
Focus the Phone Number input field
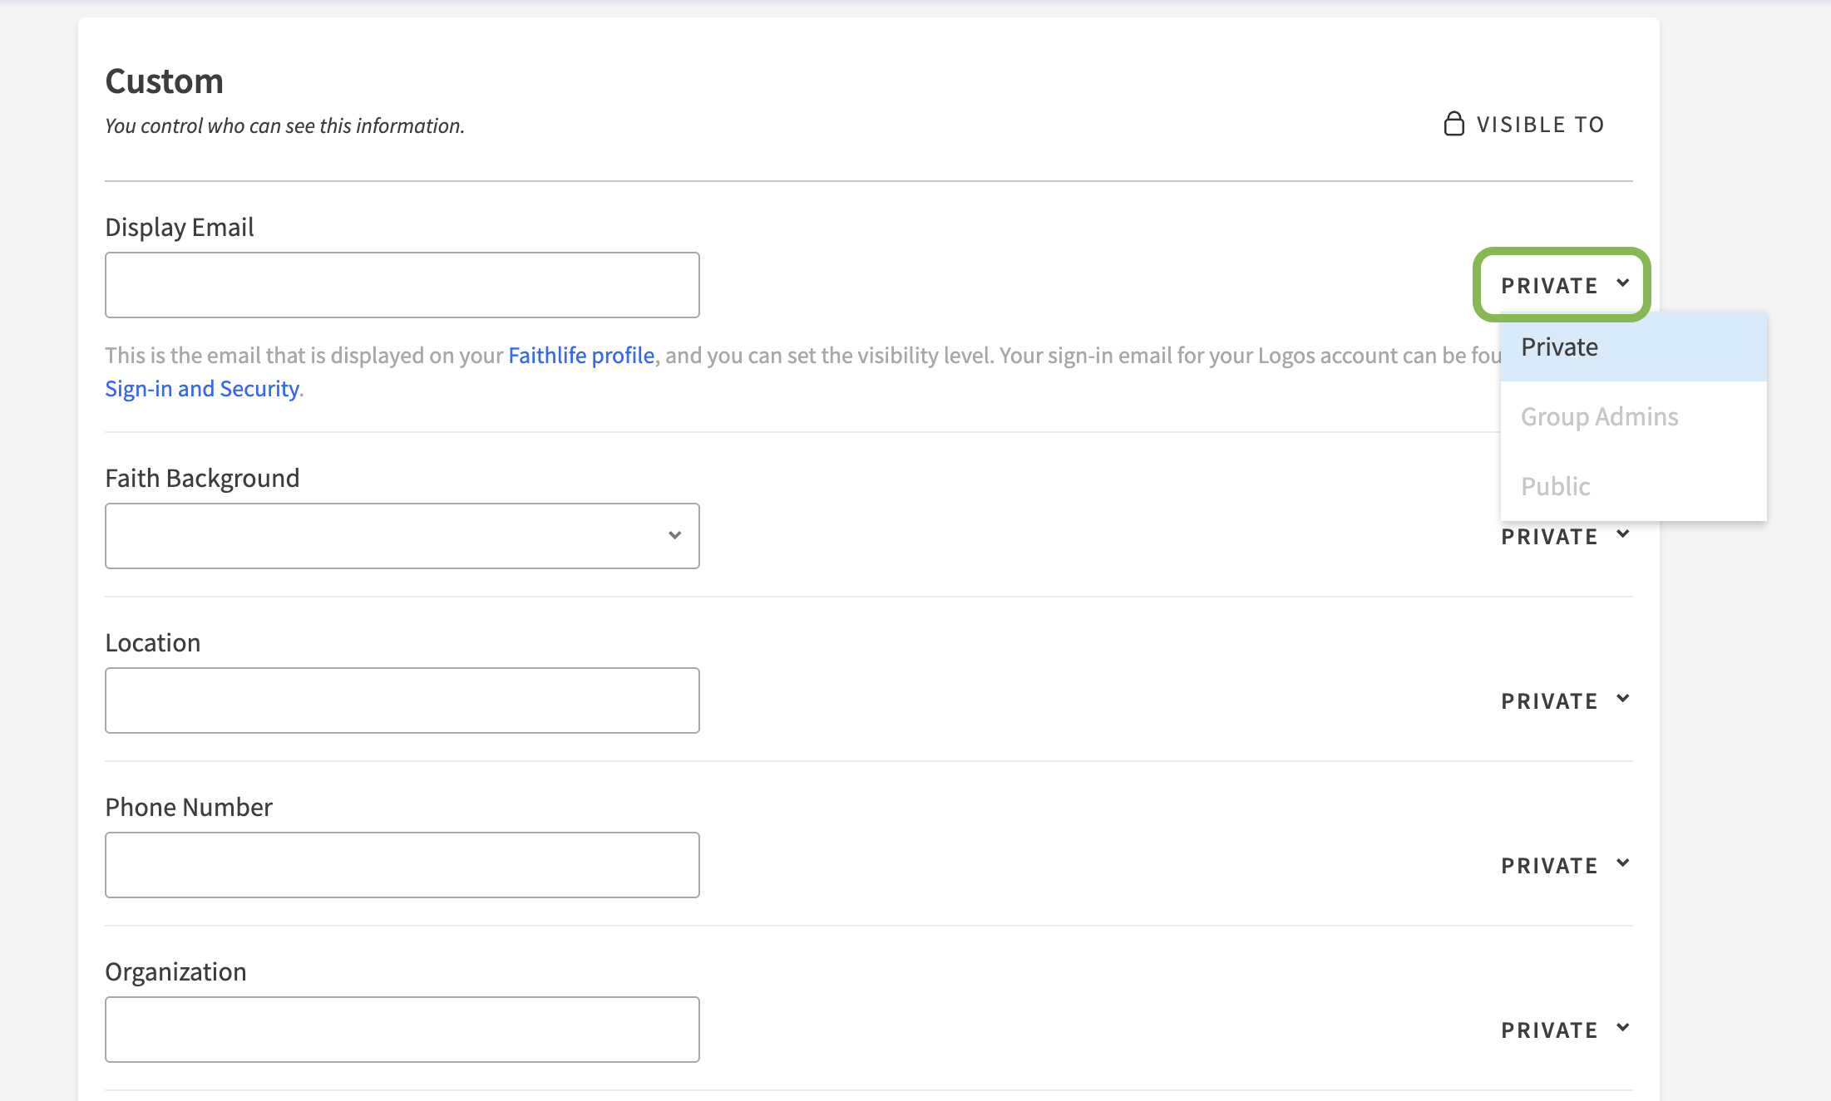click(402, 865)
